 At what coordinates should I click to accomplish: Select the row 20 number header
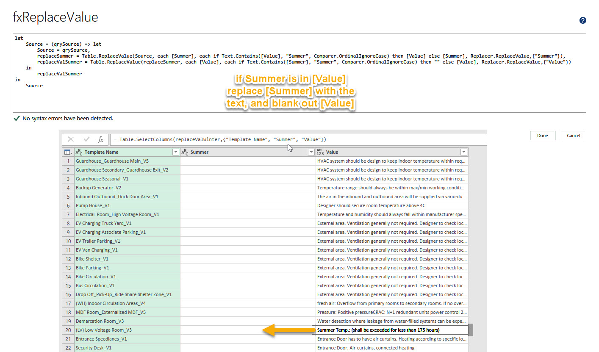pos(68,330)
